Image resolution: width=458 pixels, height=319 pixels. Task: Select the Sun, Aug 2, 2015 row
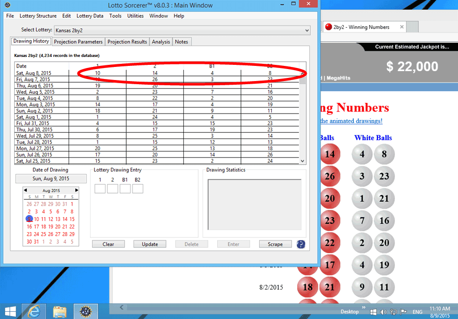click(x=157, y=111)
